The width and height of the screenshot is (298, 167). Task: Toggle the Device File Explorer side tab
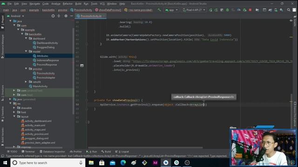click(x=295, y=114)
